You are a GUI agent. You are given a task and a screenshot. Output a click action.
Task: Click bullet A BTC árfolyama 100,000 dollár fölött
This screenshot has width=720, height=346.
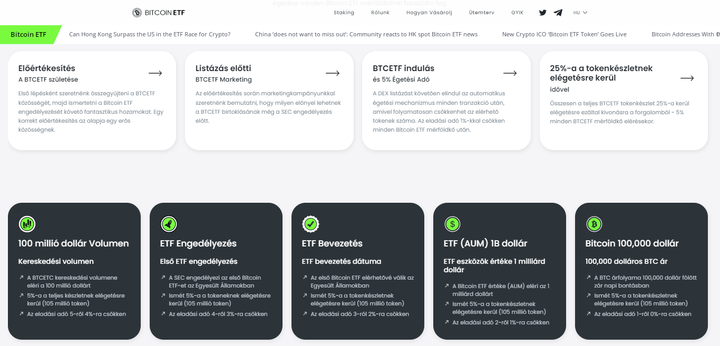(646, 281)
